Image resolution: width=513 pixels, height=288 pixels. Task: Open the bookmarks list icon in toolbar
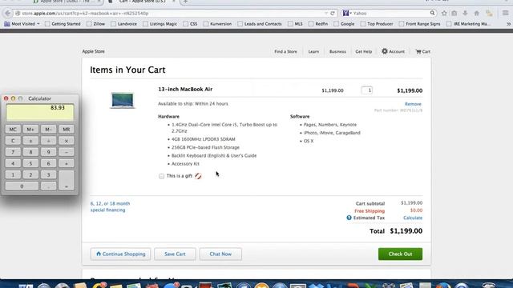[454, 14]
